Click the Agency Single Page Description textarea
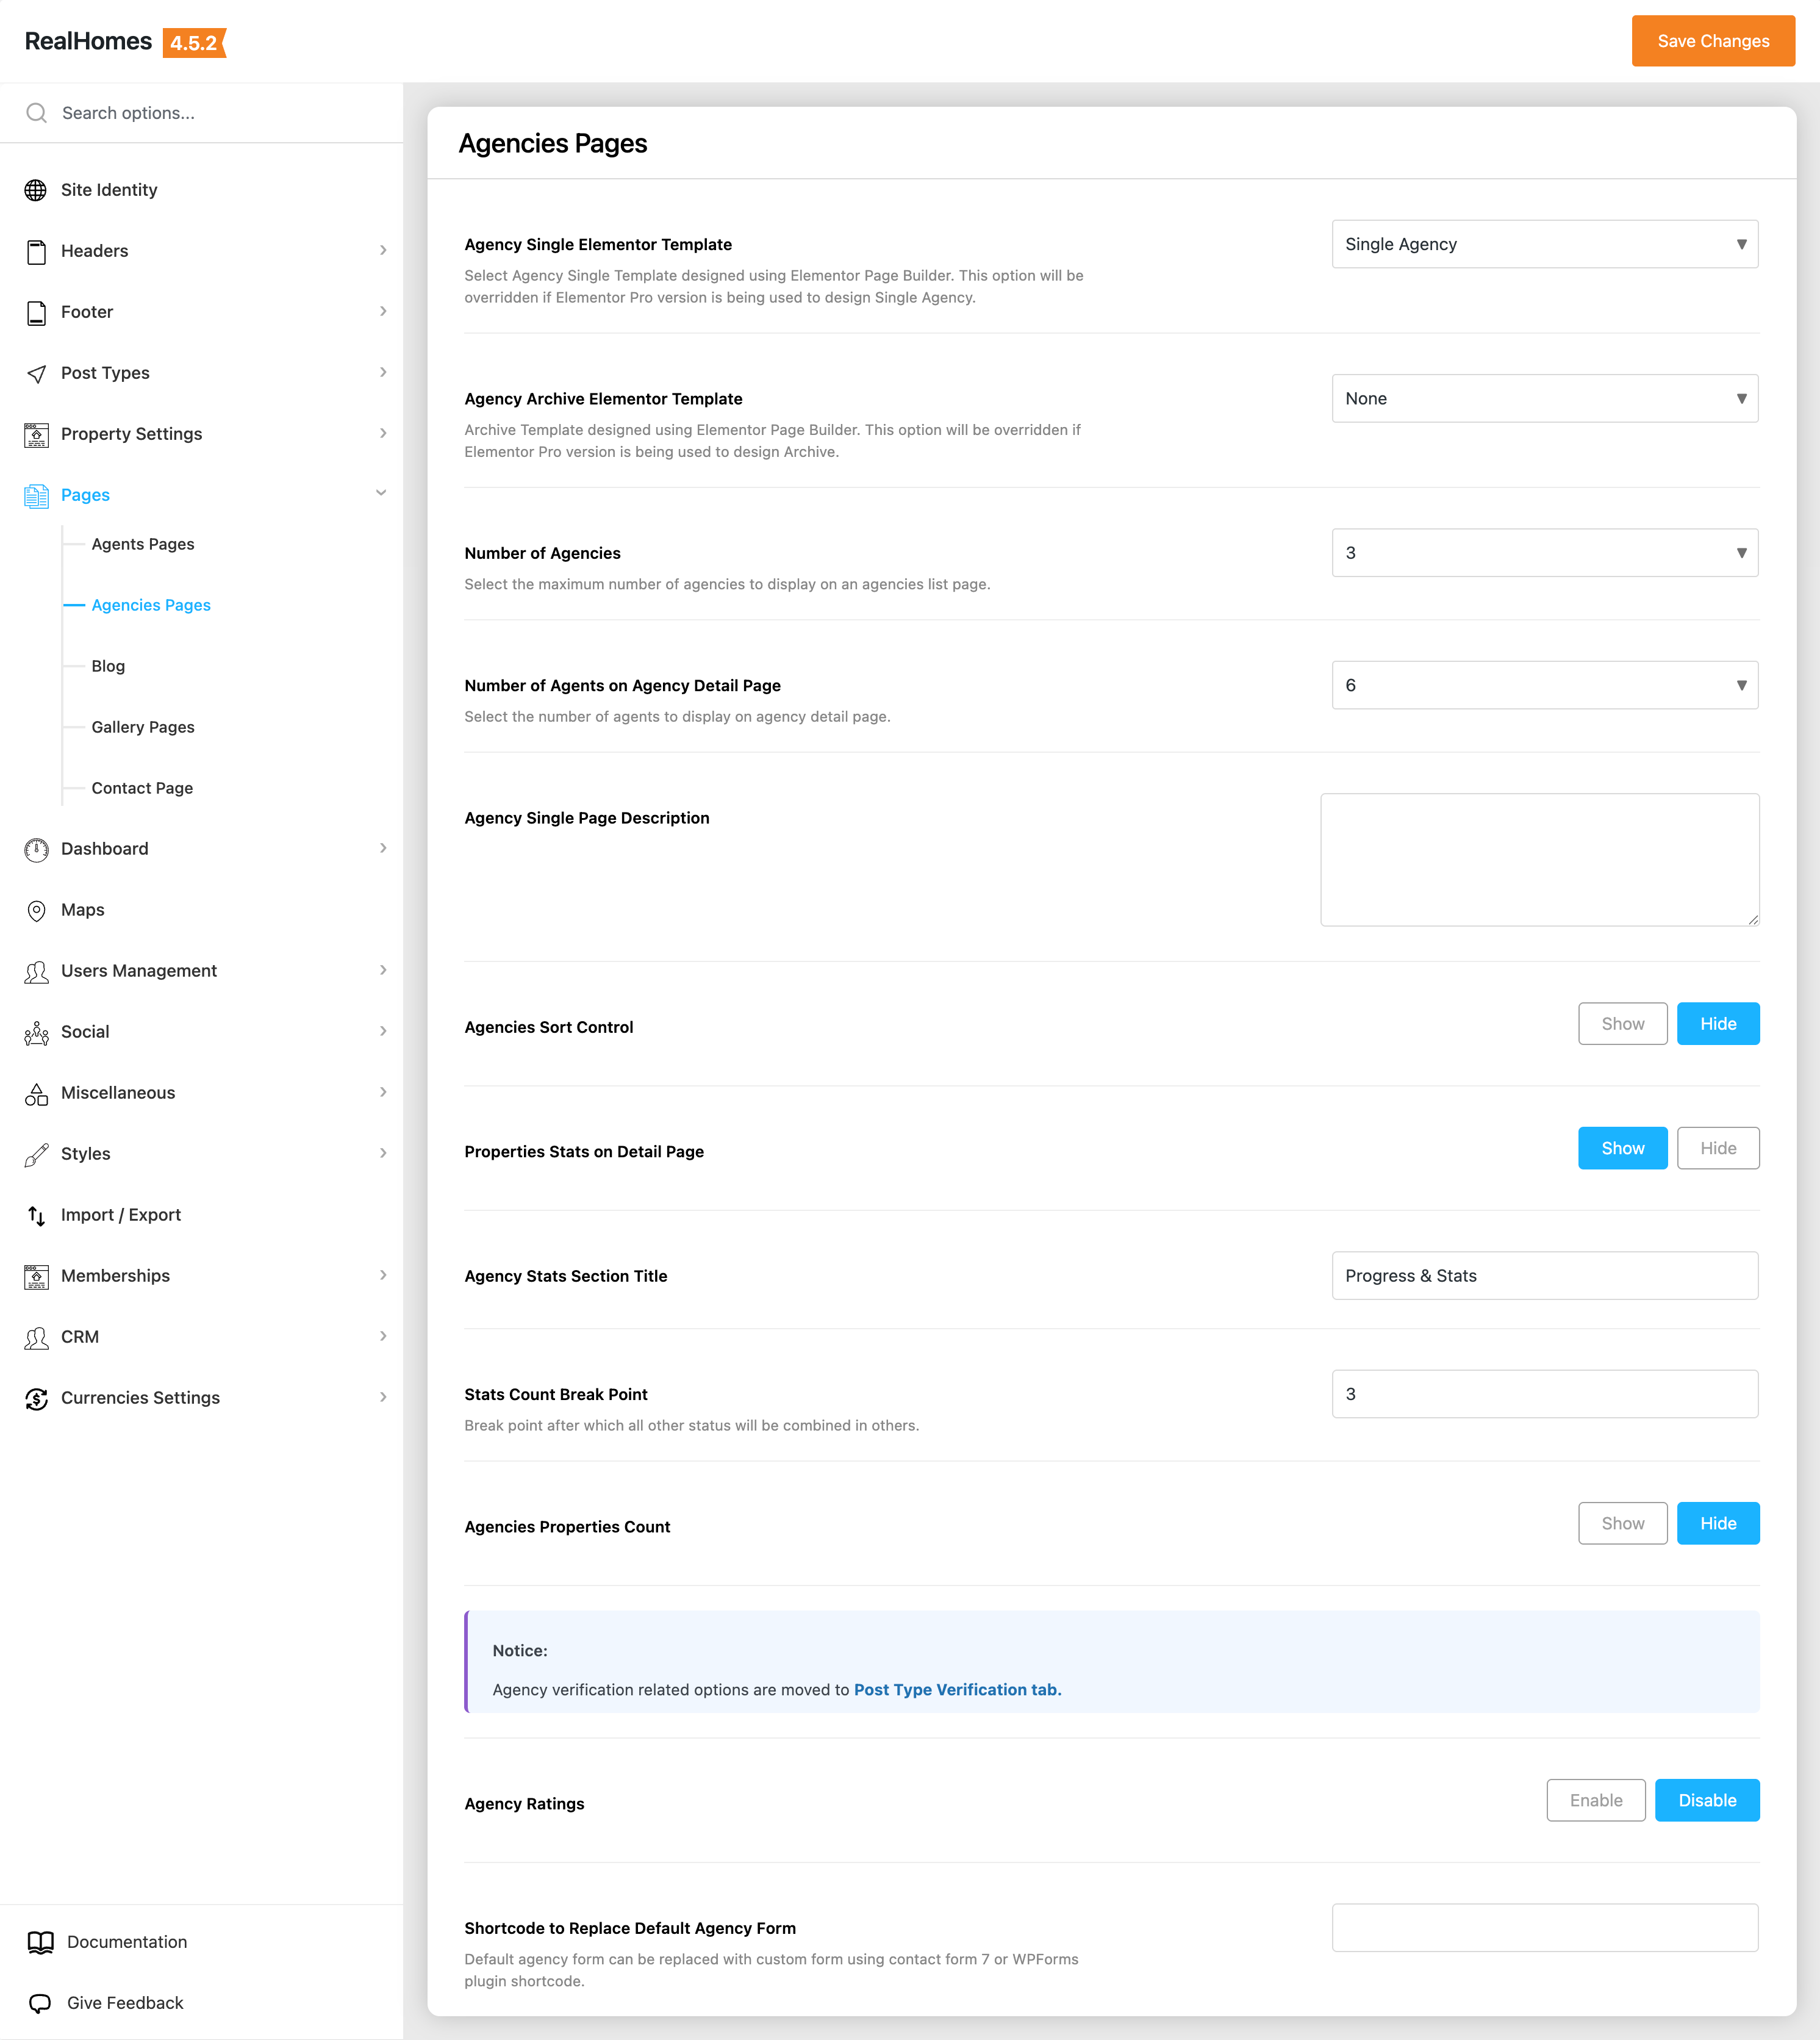 pyautogui.click(x=1539, y=860)
